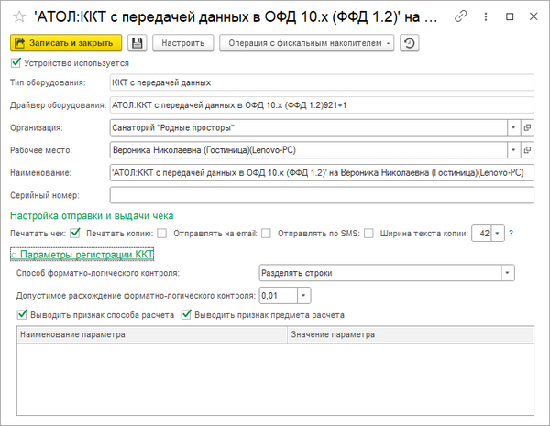
Task: Open Рабочее место record with open icon
Action: [x=527, y=150]
